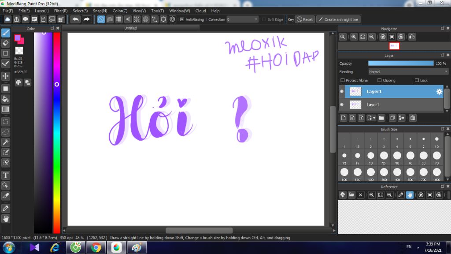
Task: Choose the Select Pen tool
Action: 5,152
